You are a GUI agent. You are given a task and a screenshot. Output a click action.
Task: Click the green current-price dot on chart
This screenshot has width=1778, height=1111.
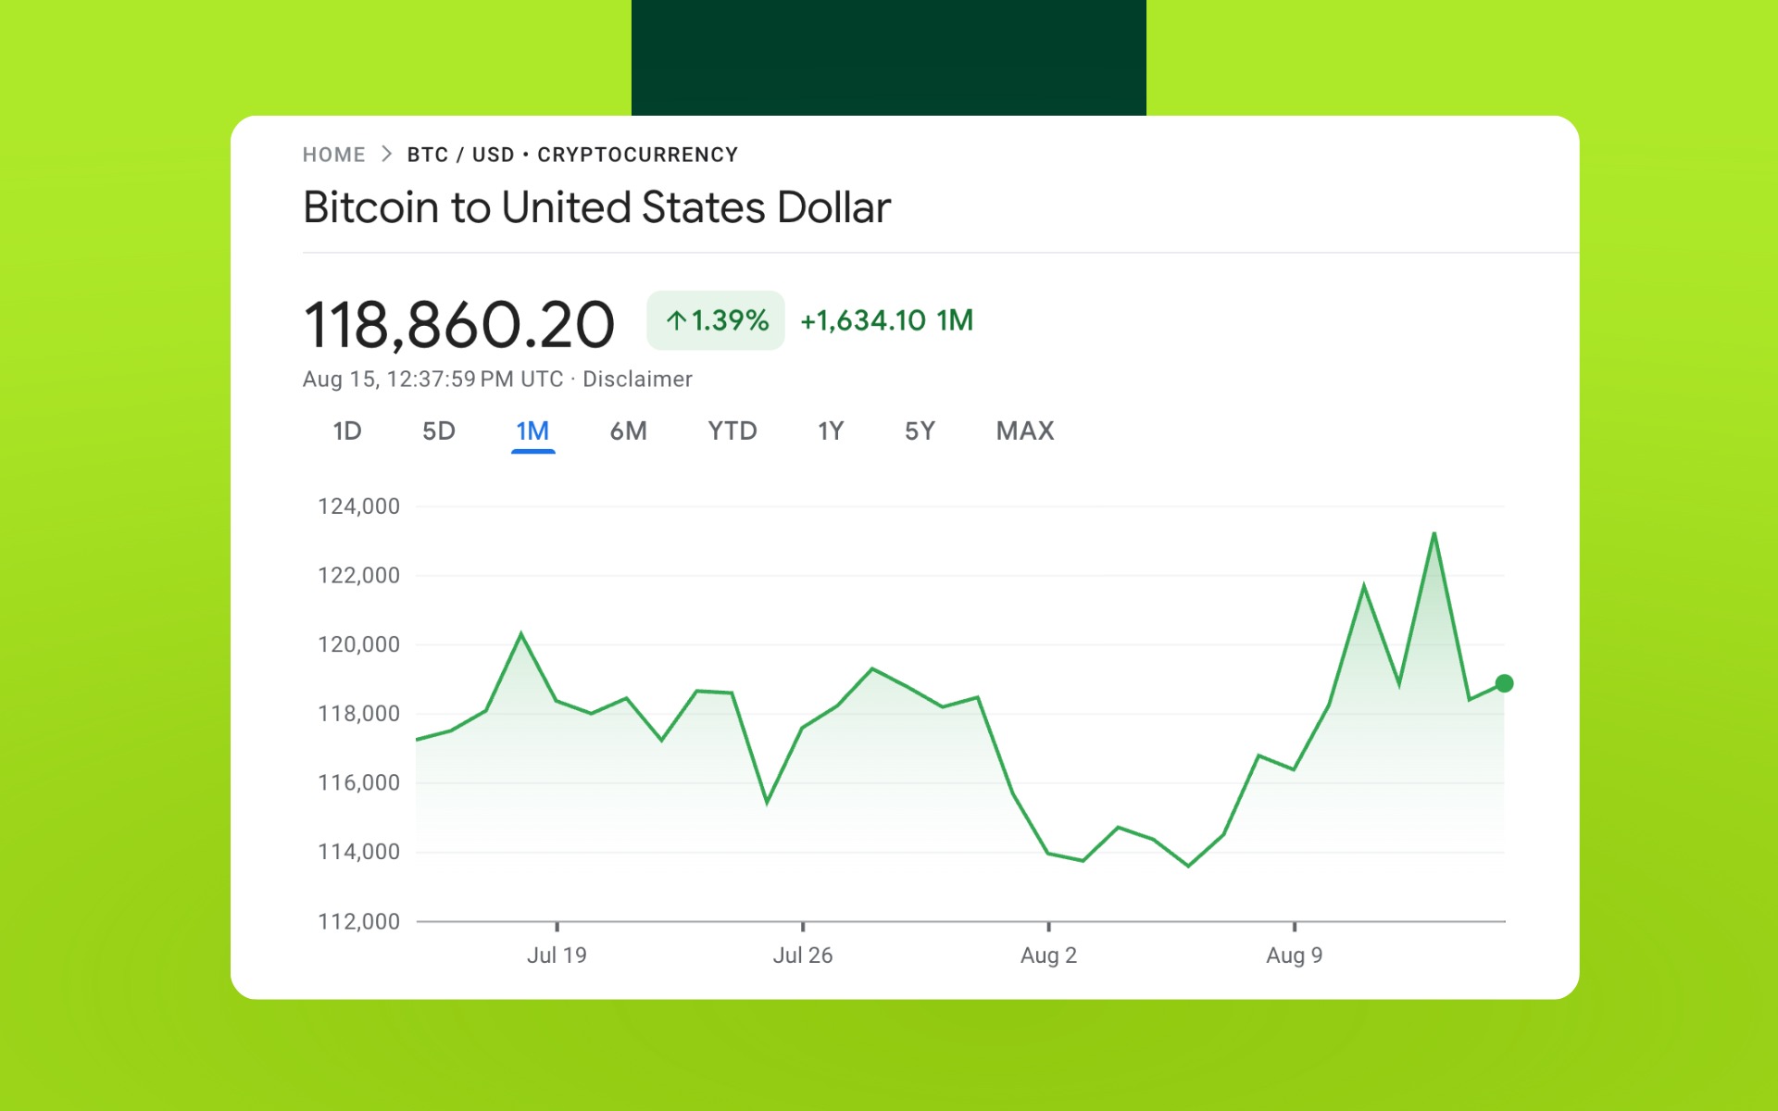tap(1504, 683)
